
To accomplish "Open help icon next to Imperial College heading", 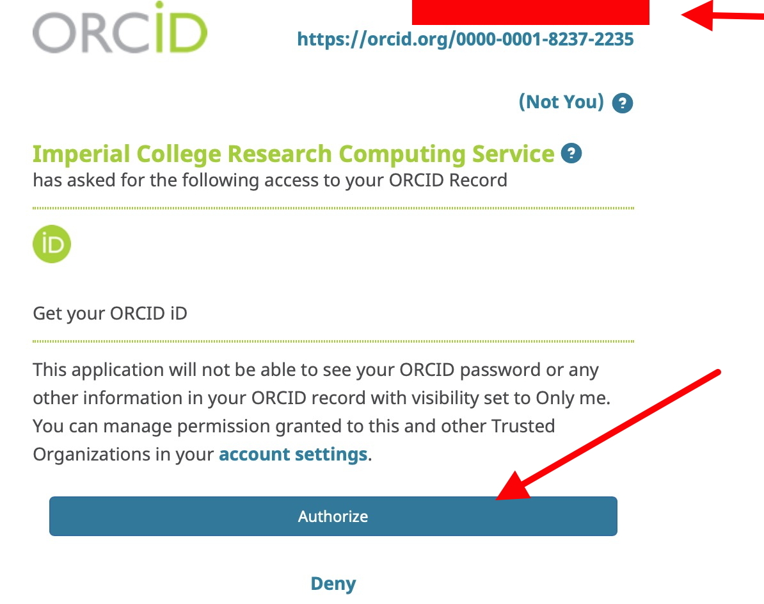I will pos(571,154).
